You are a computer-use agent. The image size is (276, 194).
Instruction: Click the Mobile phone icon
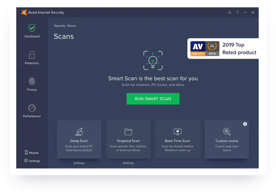point(26,152)
